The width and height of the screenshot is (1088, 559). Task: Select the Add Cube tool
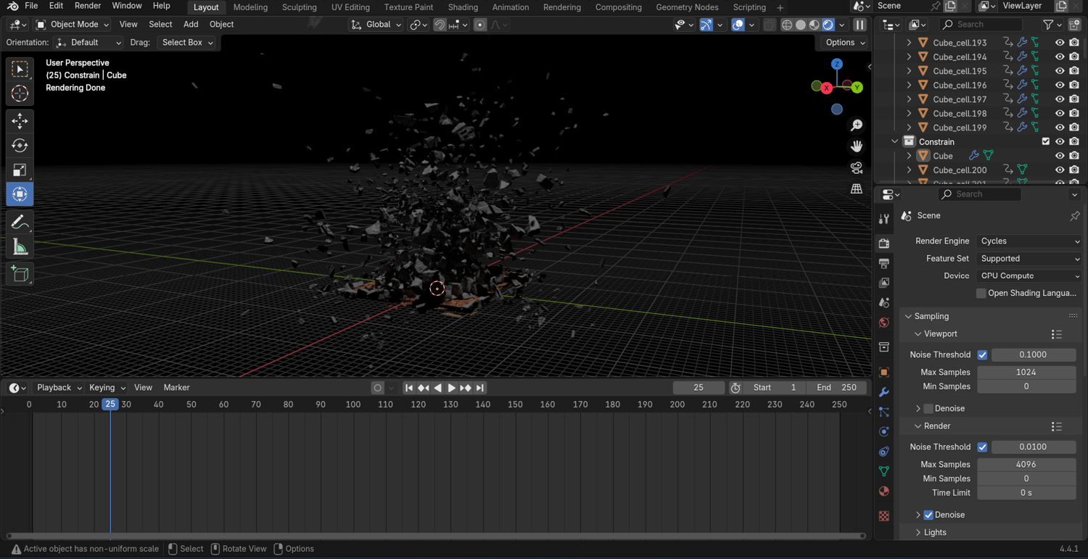[20, 274]
